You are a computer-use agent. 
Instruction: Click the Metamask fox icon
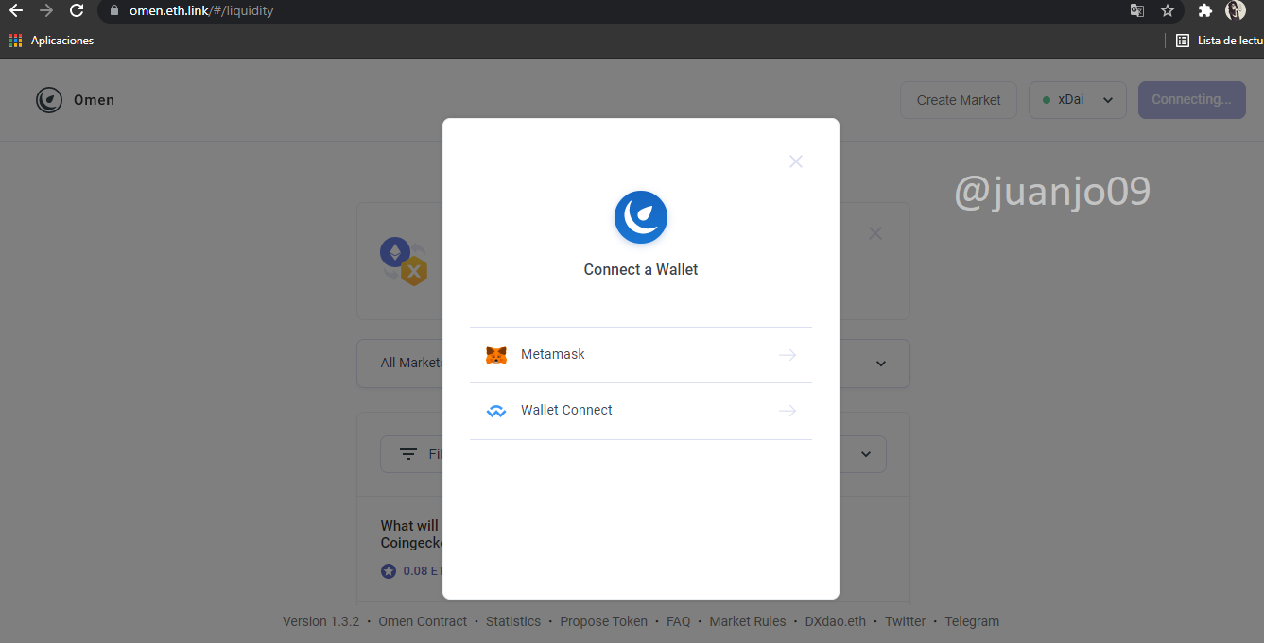[x=496, y=355]
